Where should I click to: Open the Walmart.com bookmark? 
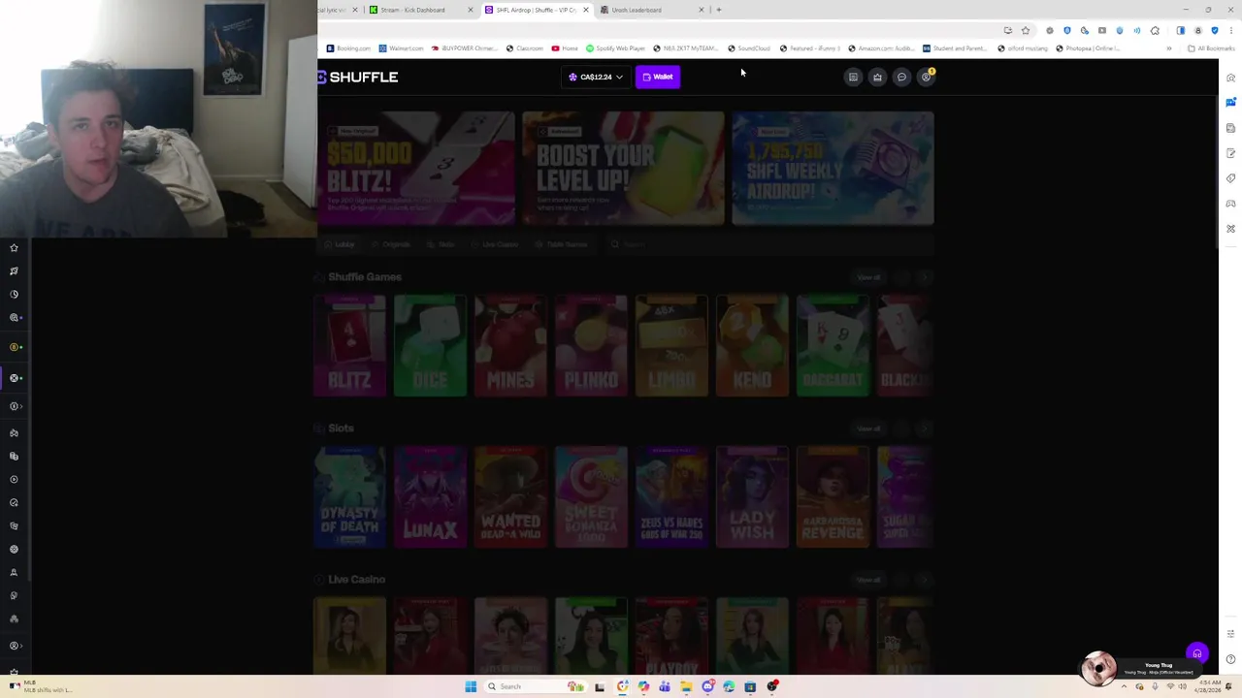coord(401,48)
